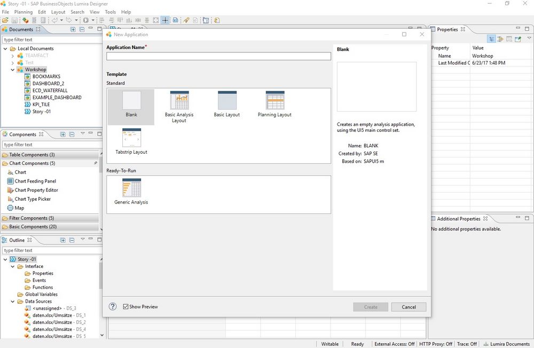Select the Chart Feeding Panel component
The image size is (534, 348).
32,181
